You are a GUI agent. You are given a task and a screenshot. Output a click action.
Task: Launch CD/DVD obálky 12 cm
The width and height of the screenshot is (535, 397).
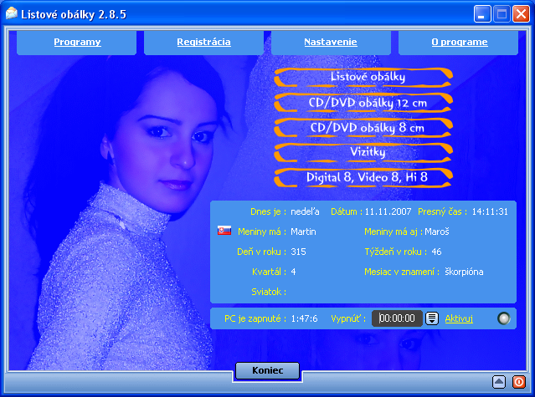(363, 103)
